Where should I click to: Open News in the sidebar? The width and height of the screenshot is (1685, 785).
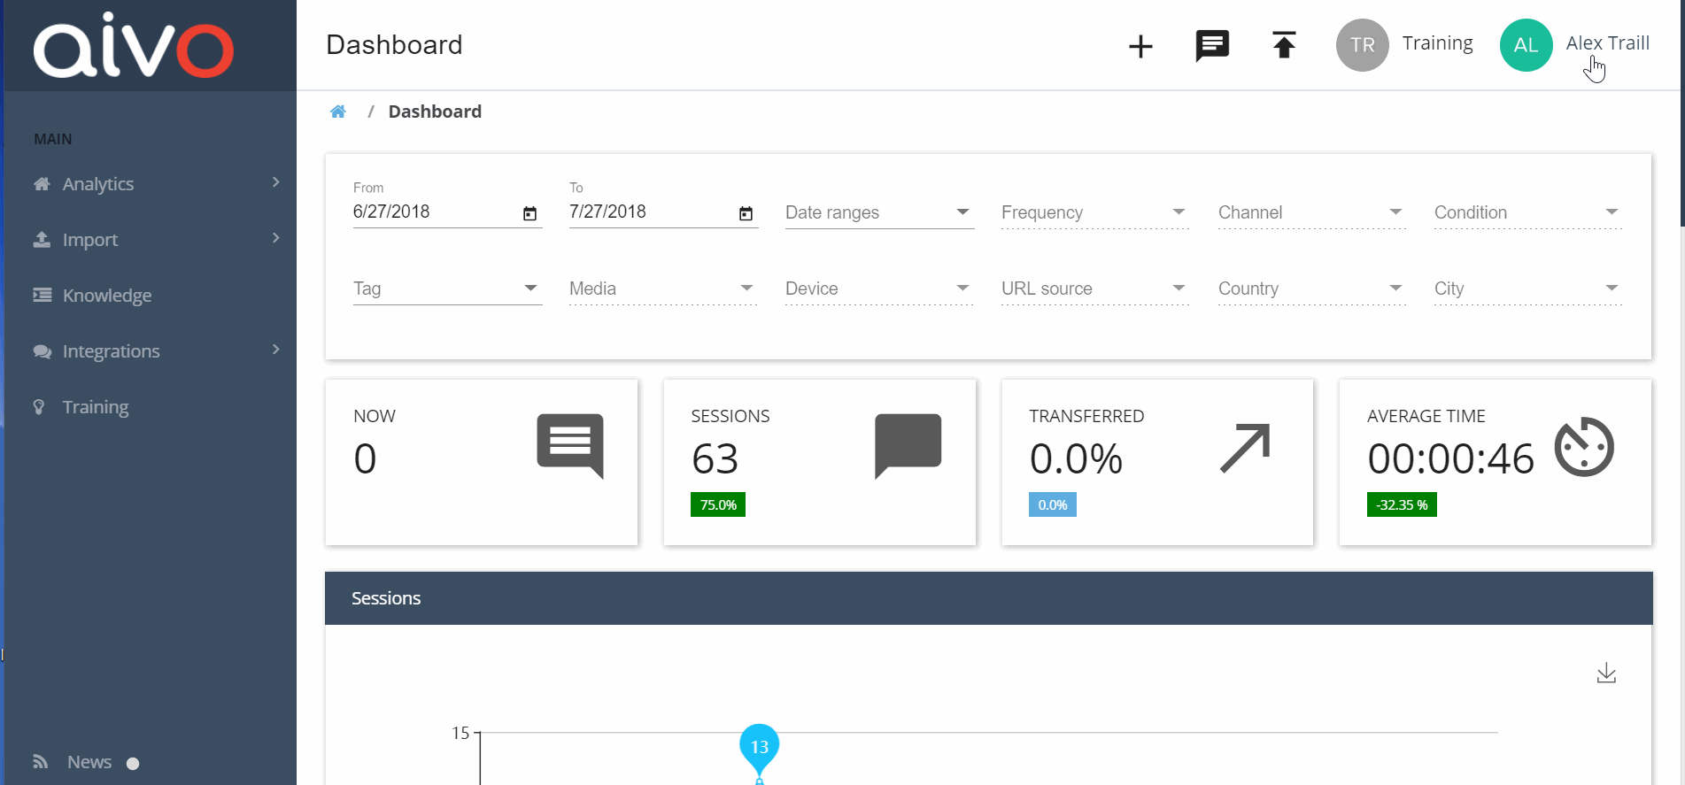coord(89,762)
